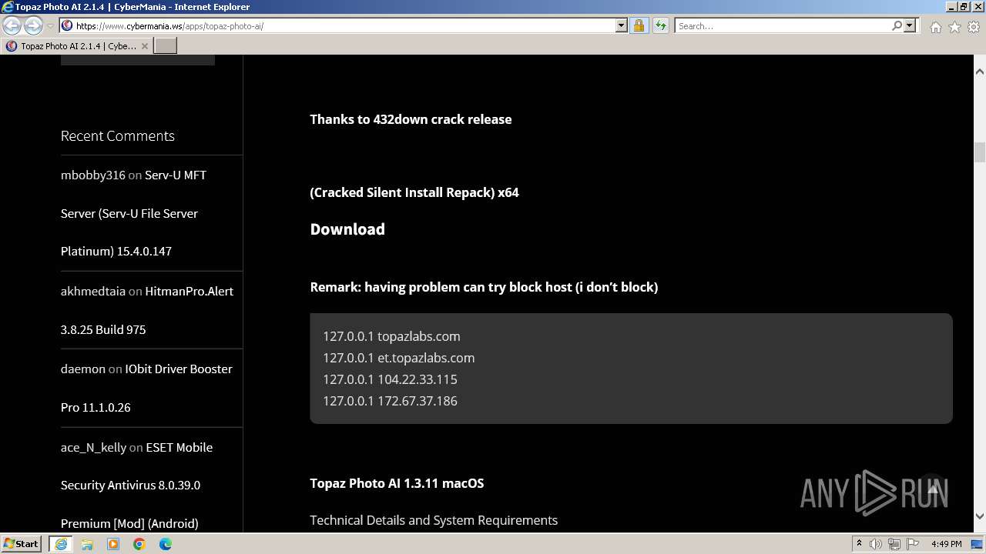This screenshot has width=986, height=554.
Task: Open the 4:49 PM clock
Action: pos(946,544)
